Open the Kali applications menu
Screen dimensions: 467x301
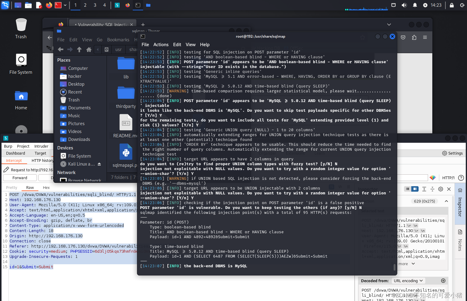pos(5,5)
